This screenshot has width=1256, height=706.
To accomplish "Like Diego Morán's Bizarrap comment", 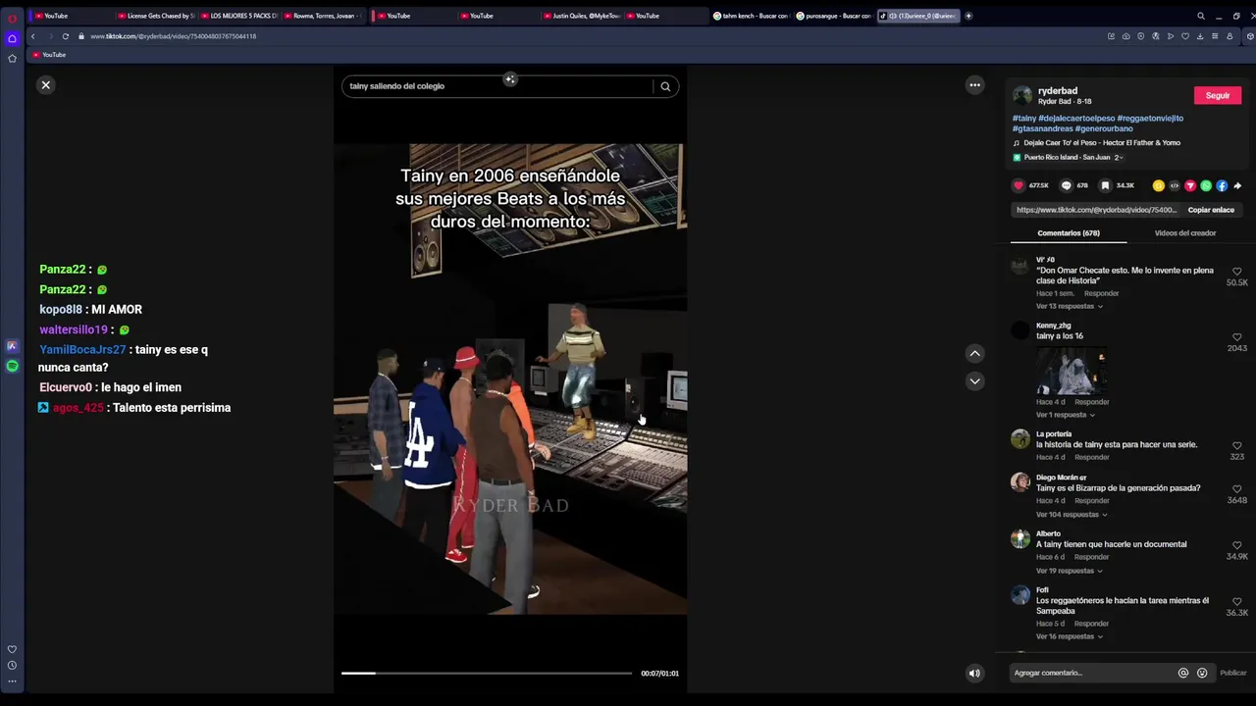I will coord(1236,489).
